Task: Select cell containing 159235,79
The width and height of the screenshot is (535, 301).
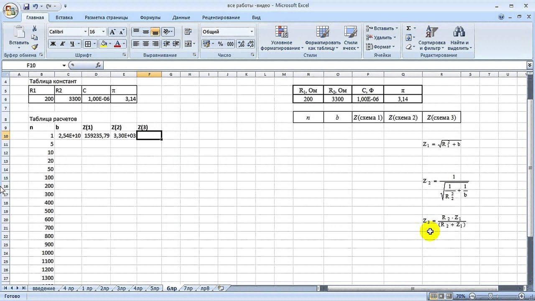Action: (96, 136)
